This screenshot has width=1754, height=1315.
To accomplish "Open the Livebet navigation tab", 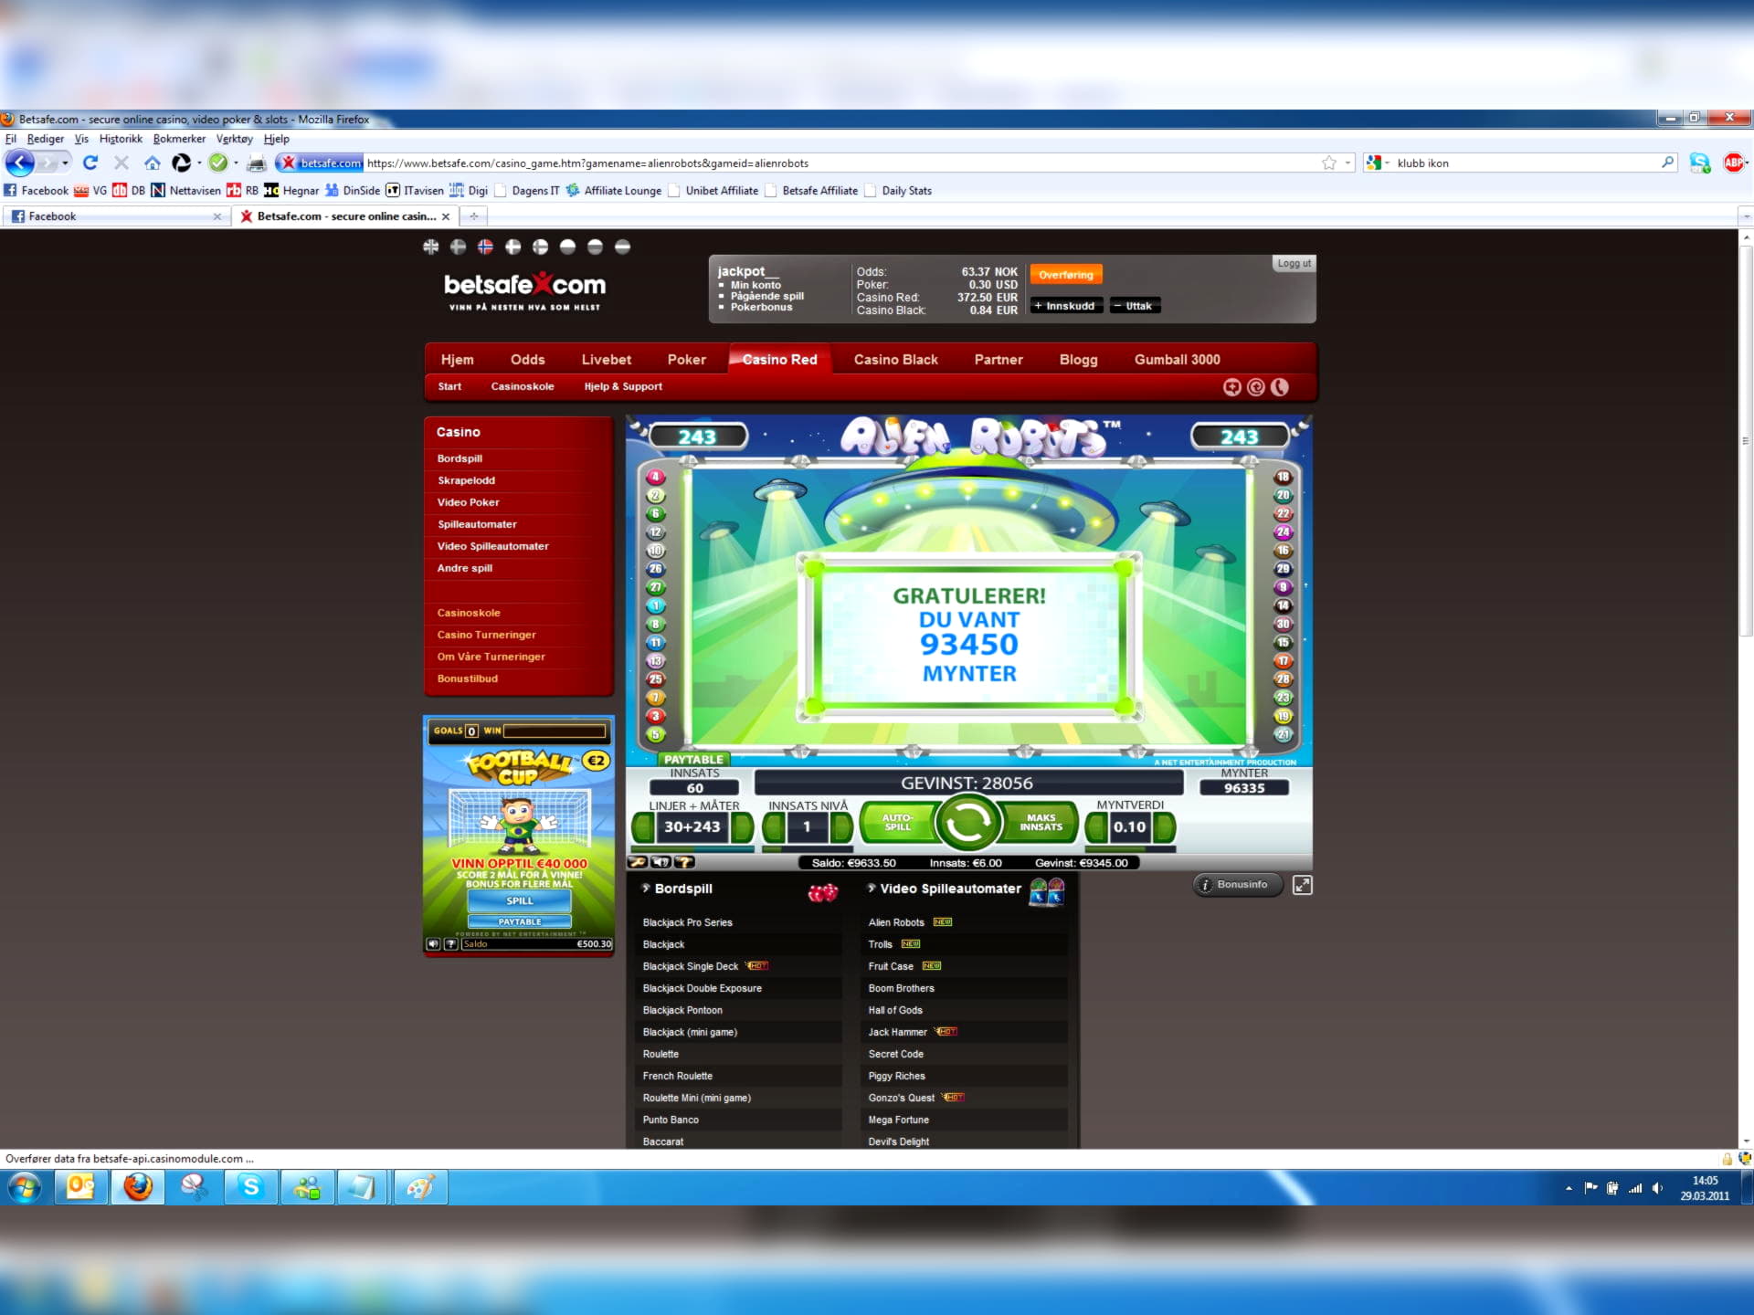I will (607, 360).
